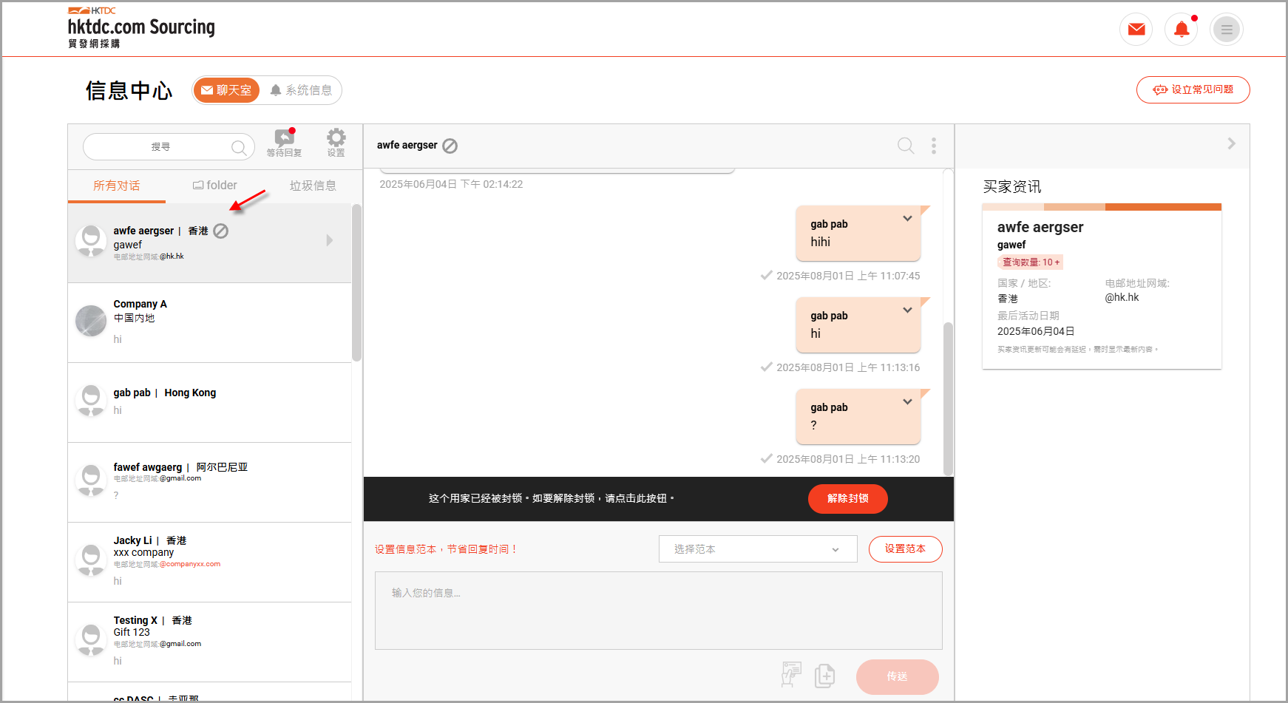This screenshot has height=703, width=1288.
Task: Click avatar of gab pab conversation
Action: click(x=91, y=401)
